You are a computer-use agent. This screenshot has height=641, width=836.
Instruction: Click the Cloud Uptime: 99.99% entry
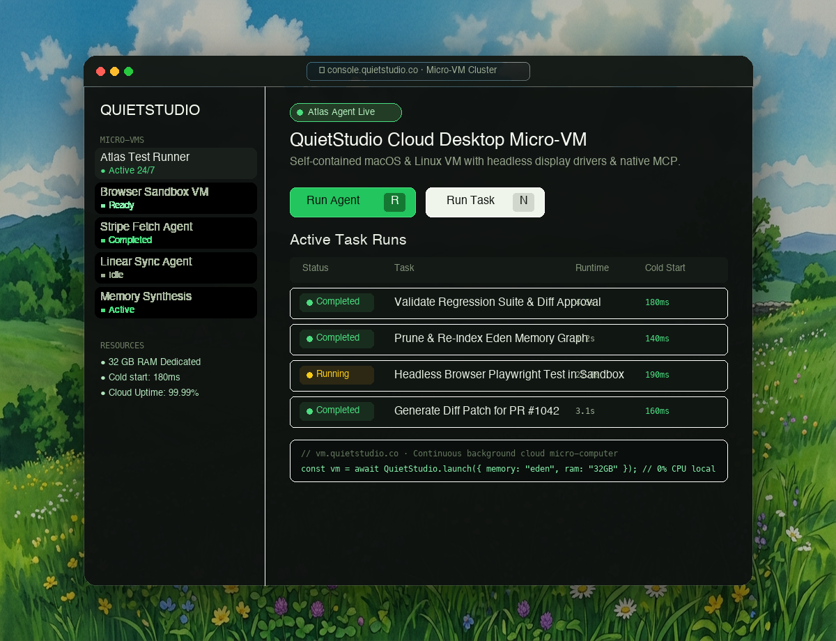[150, 393]
